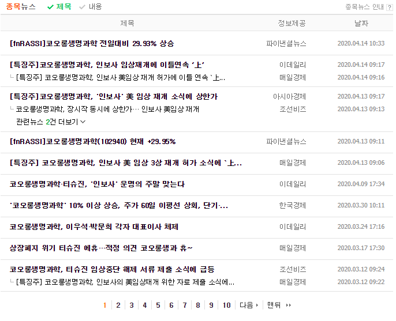The width and height of the screenshot is (396, 321).
Task: Go to page 5
Action: 158,305
